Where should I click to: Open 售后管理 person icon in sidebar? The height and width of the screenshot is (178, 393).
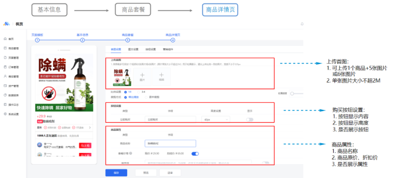click(5, 77)
